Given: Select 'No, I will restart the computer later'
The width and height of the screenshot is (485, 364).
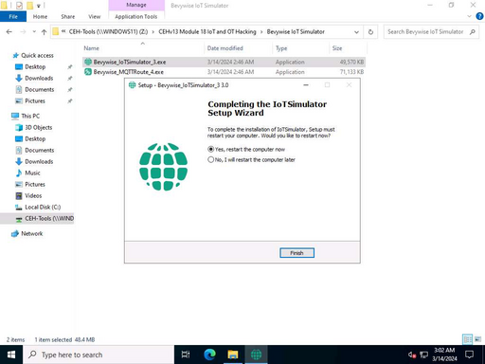Looking at the screenshot, I should pos(251,159).
